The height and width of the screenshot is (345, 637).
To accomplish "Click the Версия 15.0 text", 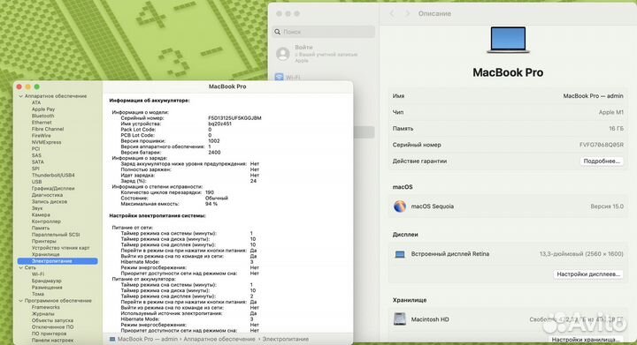I will [607, 206].
